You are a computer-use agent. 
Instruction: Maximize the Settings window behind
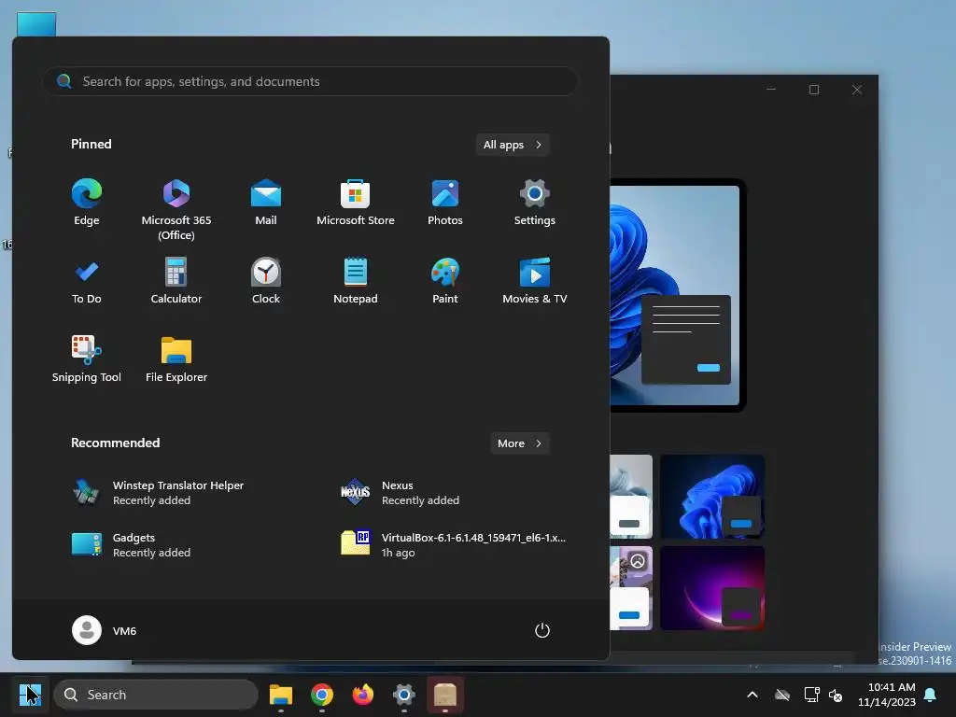pyautogui.click(x=814, y=90)
